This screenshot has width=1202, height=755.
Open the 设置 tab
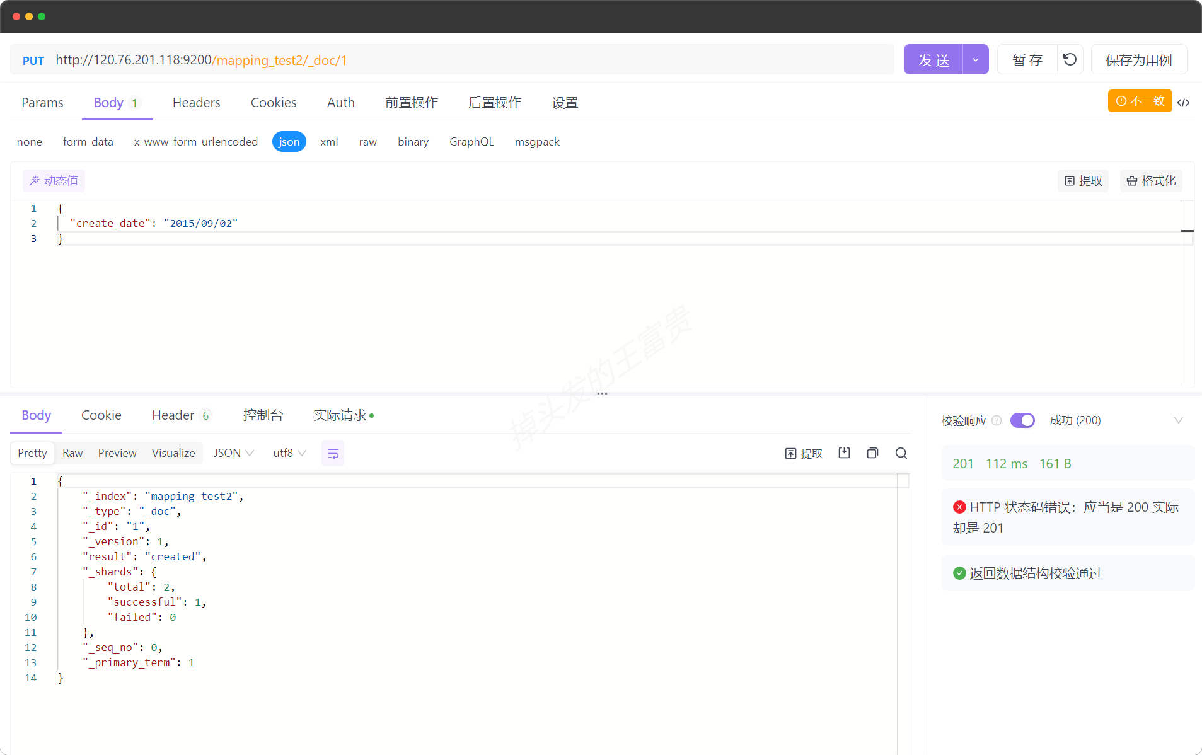click(565, 103)
